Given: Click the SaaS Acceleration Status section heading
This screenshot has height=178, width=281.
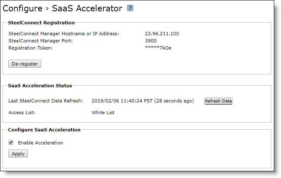Looking at the screenshot, I should coord(40,86).
